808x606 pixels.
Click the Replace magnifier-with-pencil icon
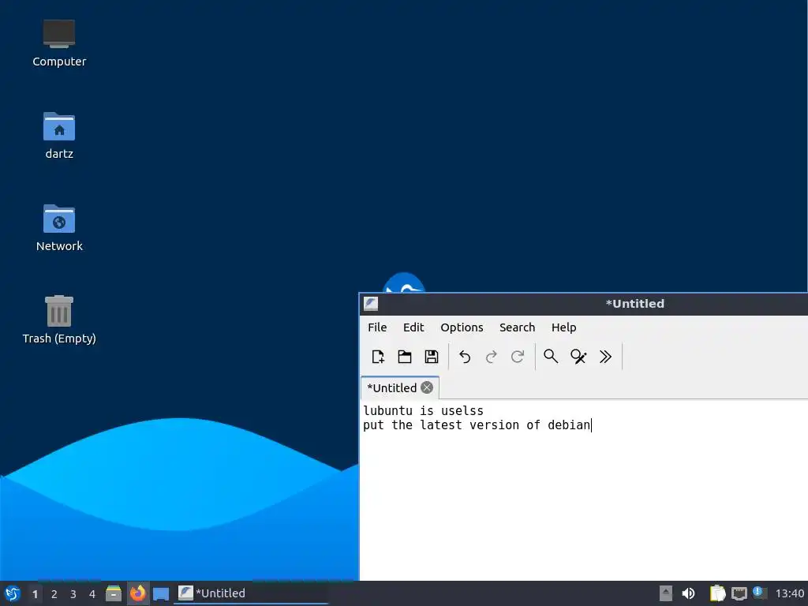pyautogui.click(x=578, y=357)
